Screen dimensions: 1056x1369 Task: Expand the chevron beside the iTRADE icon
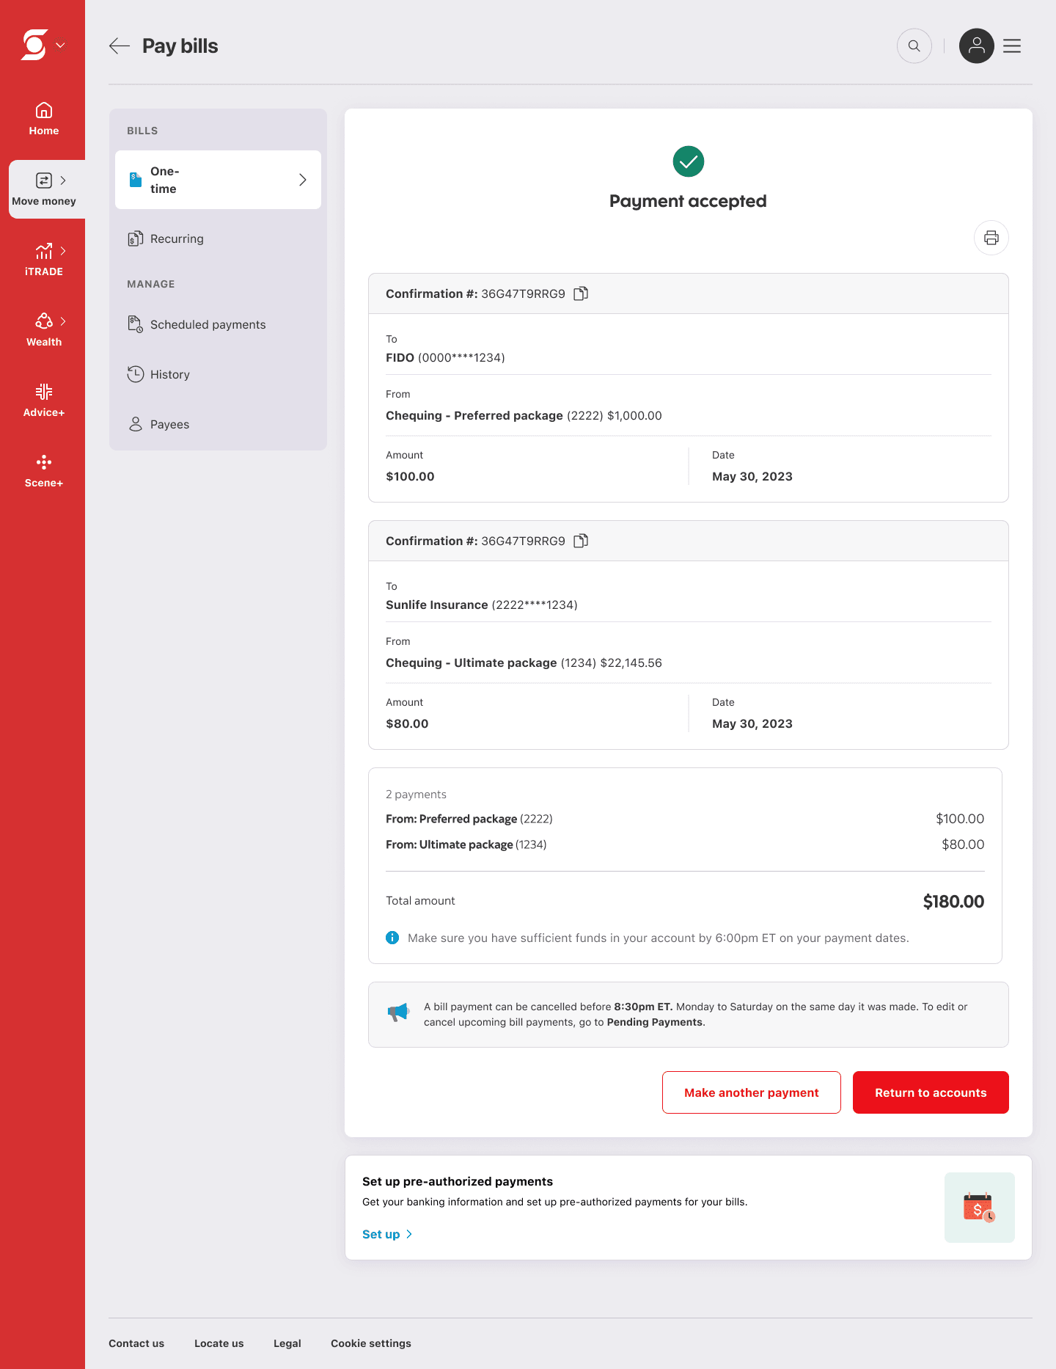63,250
